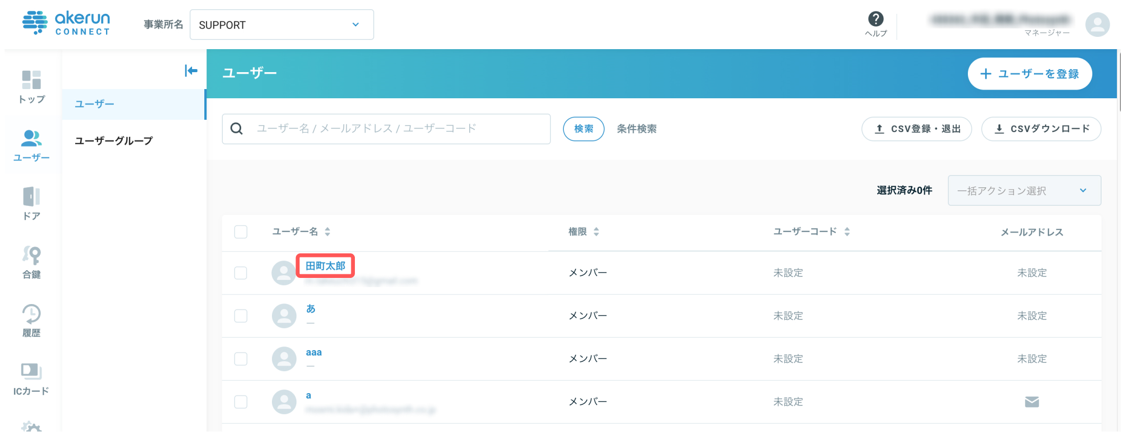Viewport: 1121px width, 432px height.
Task: Open the user a link
Action: pos(308,395)
